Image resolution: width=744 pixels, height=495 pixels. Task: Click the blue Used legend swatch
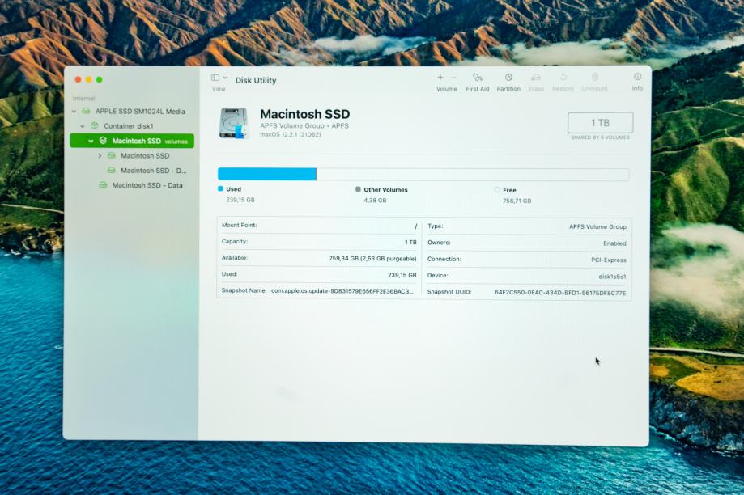[x=220, y=188]
